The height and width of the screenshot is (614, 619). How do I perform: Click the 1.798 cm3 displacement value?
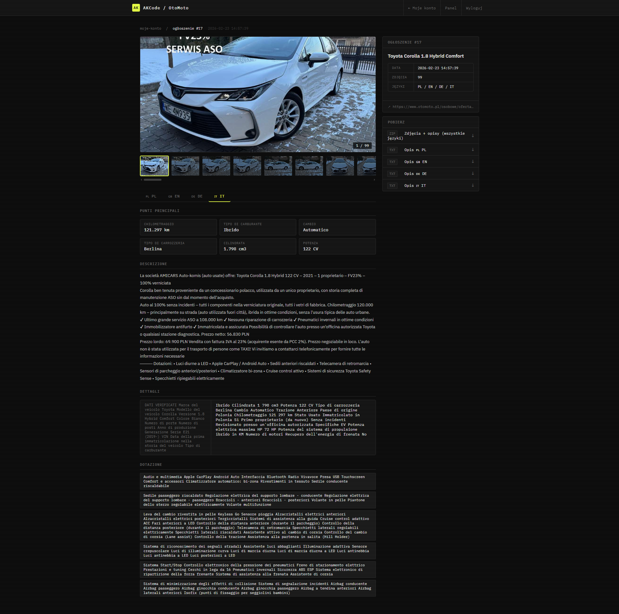pos(235,249)
